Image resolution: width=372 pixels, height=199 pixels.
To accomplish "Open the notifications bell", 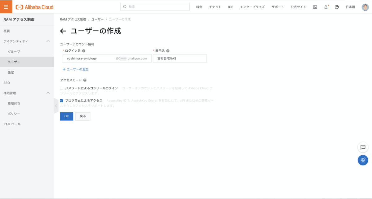I will click(326, 7).
